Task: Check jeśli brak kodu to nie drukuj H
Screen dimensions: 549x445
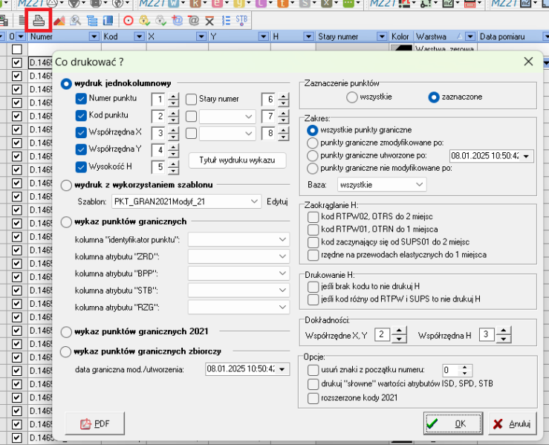Action: tap(313, 287)
